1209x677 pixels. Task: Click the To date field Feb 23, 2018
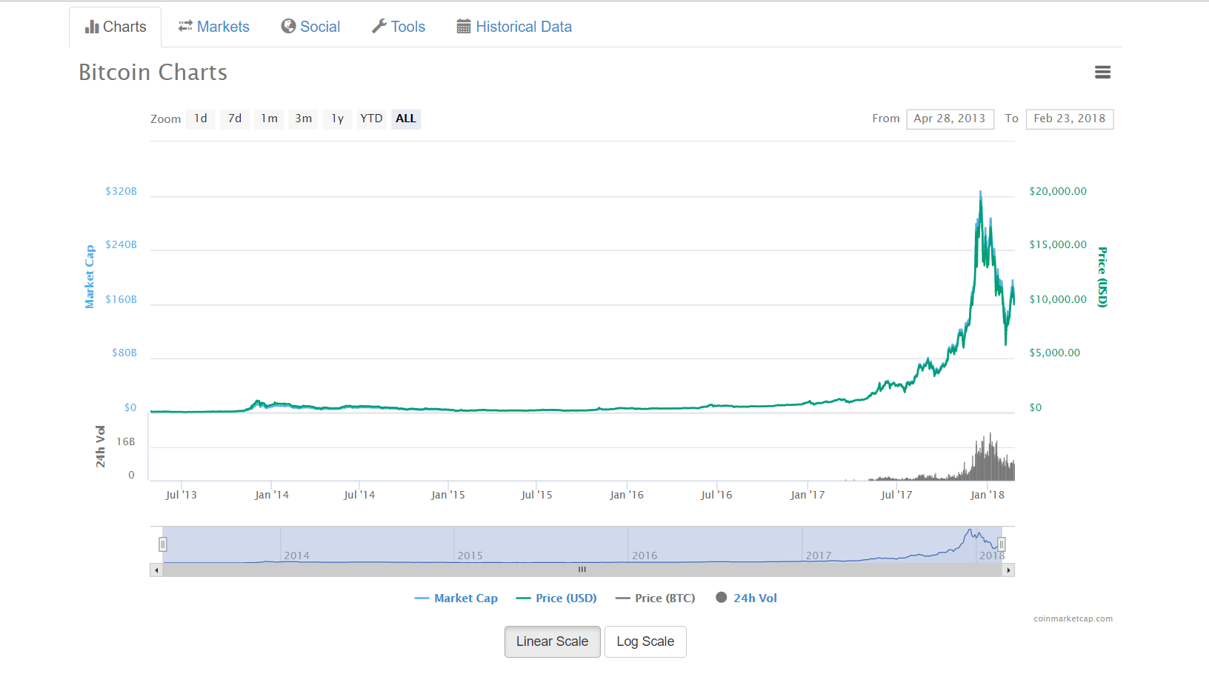(1070, 119)
